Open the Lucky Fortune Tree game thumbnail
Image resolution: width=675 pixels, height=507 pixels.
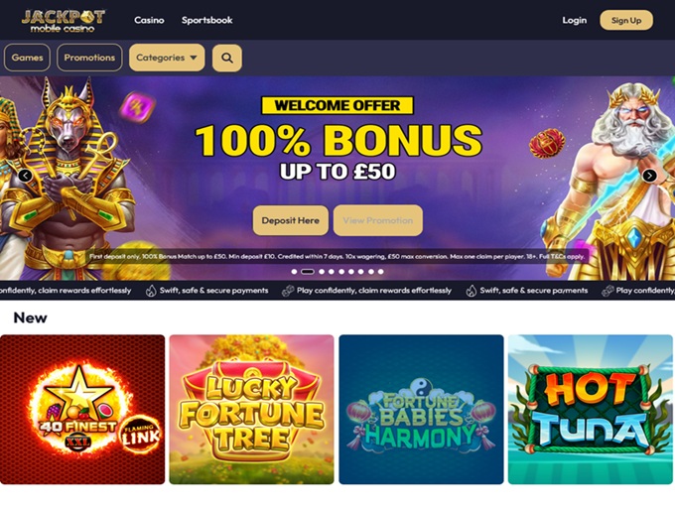[251, 410]
